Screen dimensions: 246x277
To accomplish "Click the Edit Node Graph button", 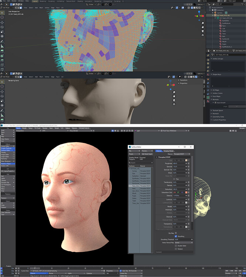I will pyautogui.click(x=147, y=154).
